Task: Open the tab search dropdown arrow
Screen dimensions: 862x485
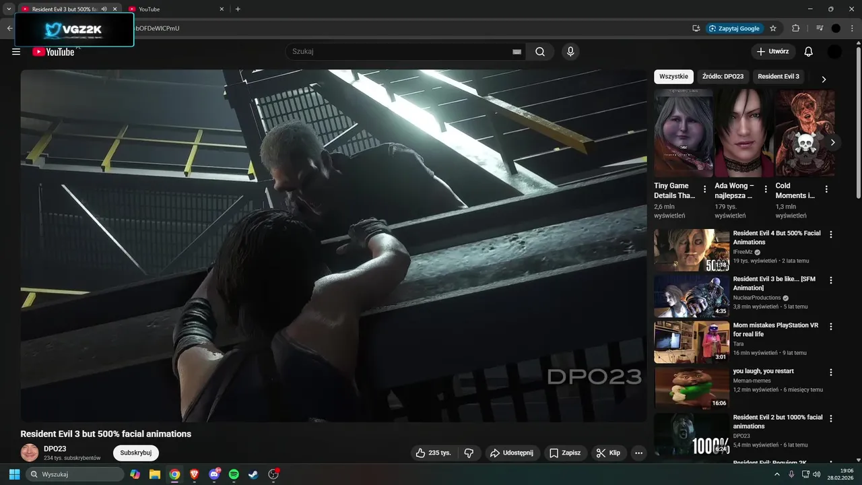Action: (x=9, y=9)
